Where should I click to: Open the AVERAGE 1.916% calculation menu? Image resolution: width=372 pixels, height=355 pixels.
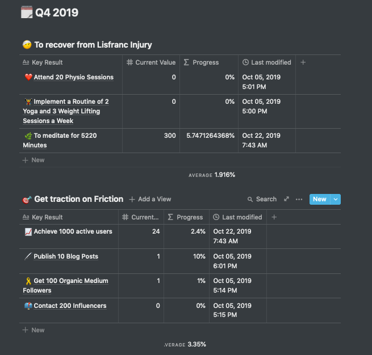click(211, 175)
